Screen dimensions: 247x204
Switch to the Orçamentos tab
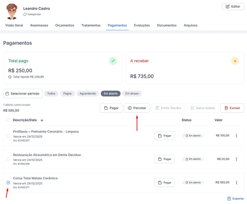(65, 25)
